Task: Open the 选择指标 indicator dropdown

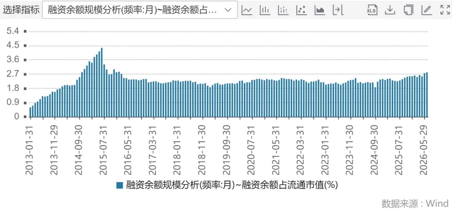Action: (140, 10)
